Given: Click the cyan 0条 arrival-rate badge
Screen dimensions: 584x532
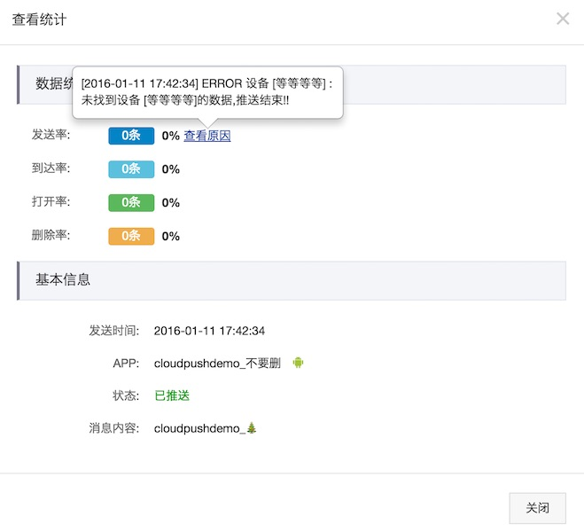Looking at the screenshot, I should coord(131,169).
